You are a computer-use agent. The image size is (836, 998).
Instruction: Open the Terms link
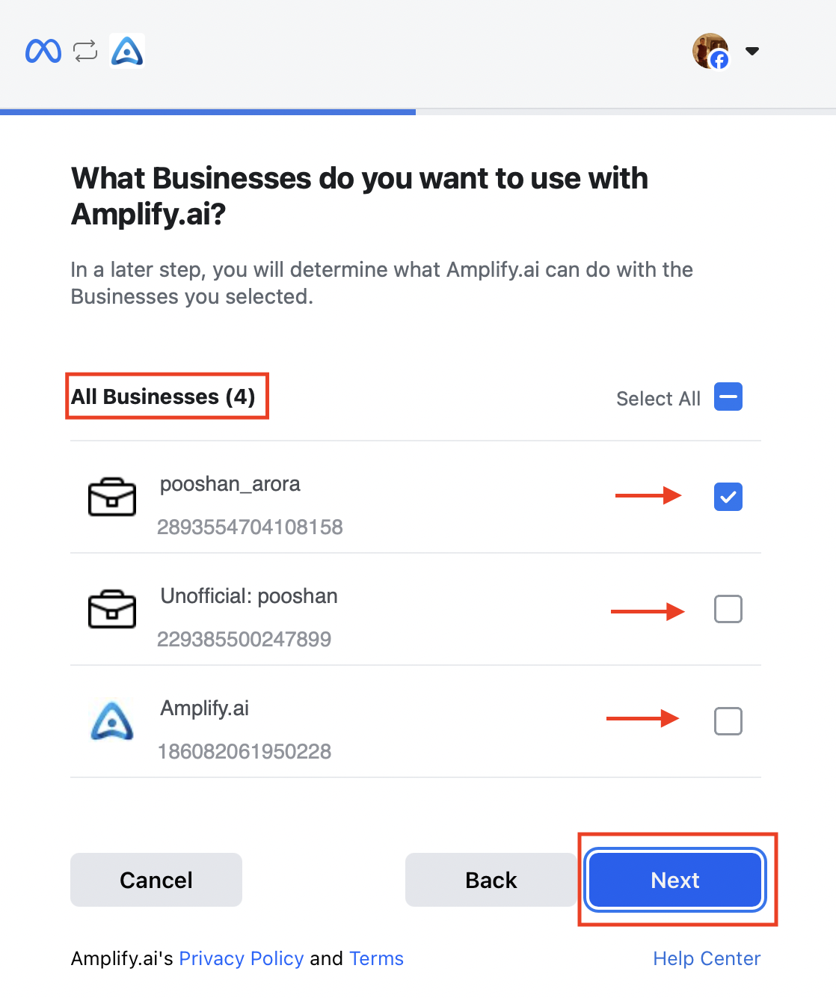[x=376, y=958]
